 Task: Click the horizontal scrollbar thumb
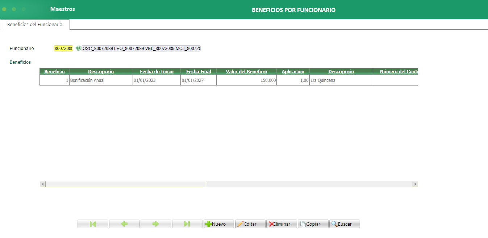126,184
